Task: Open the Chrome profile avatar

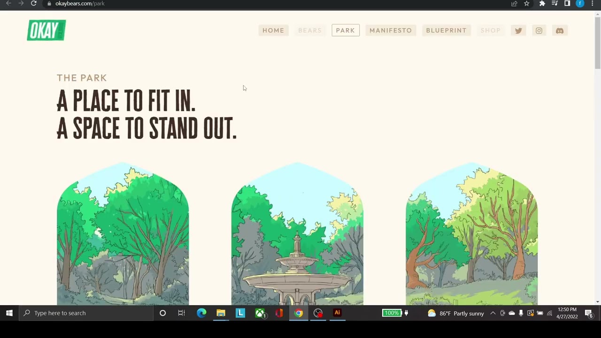Action: [580, 3]
